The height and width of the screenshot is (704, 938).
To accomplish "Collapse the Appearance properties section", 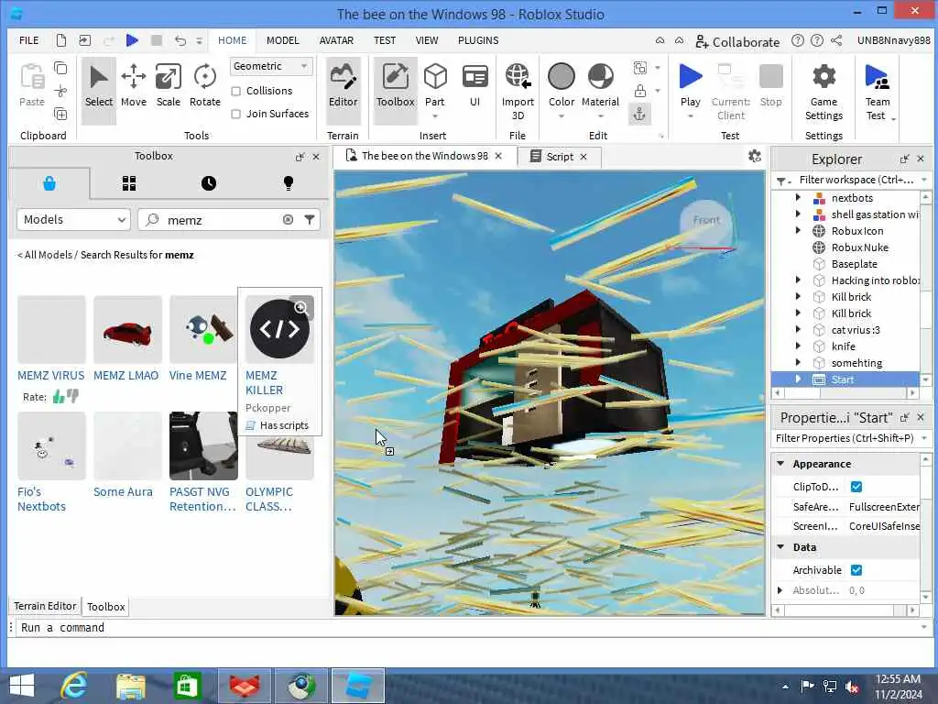I will click(780, 464).
